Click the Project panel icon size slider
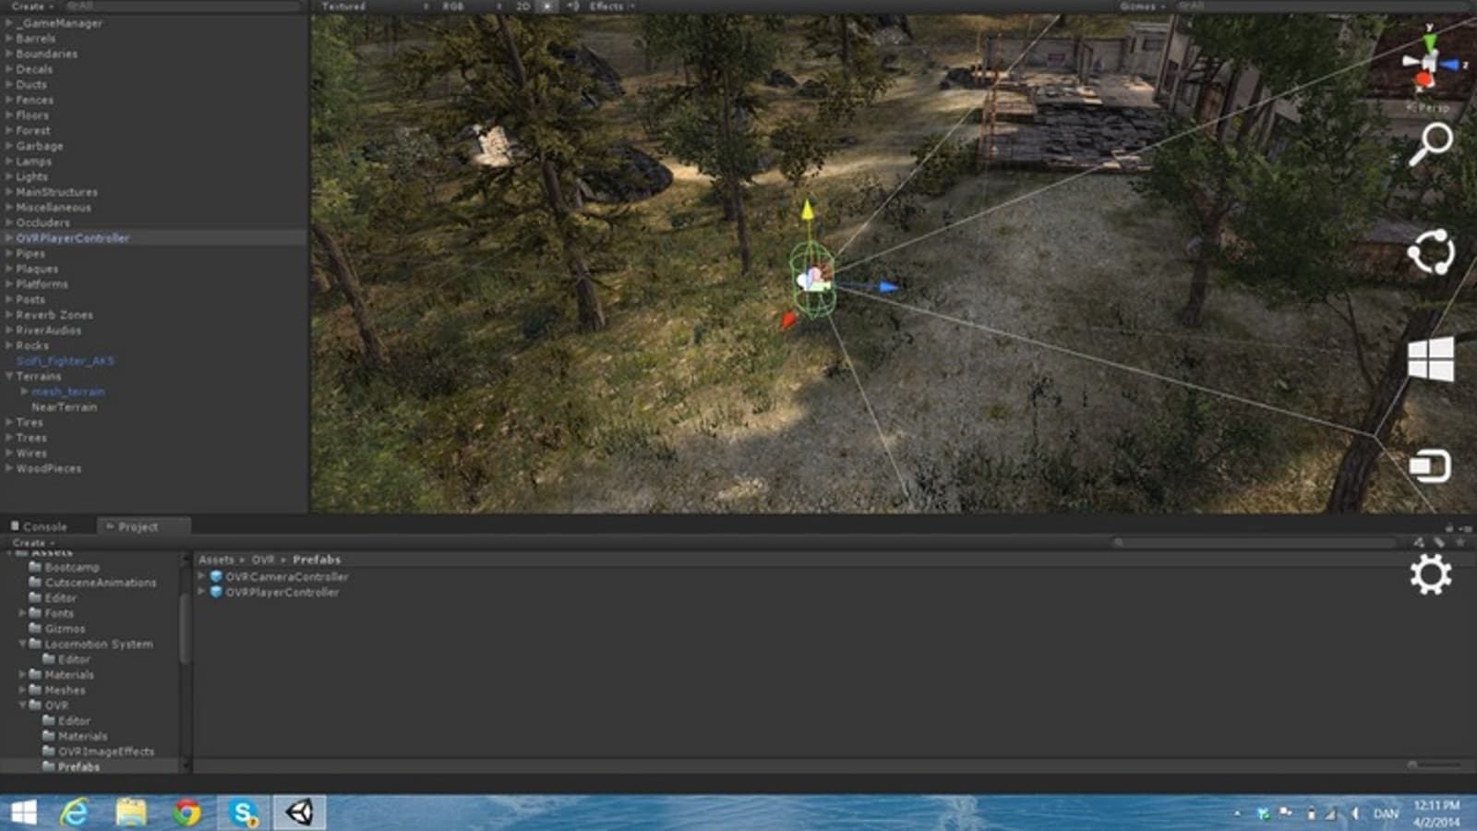This screenshot has width=1477, height=831. pyautogui.click(x=1435, y=765)
